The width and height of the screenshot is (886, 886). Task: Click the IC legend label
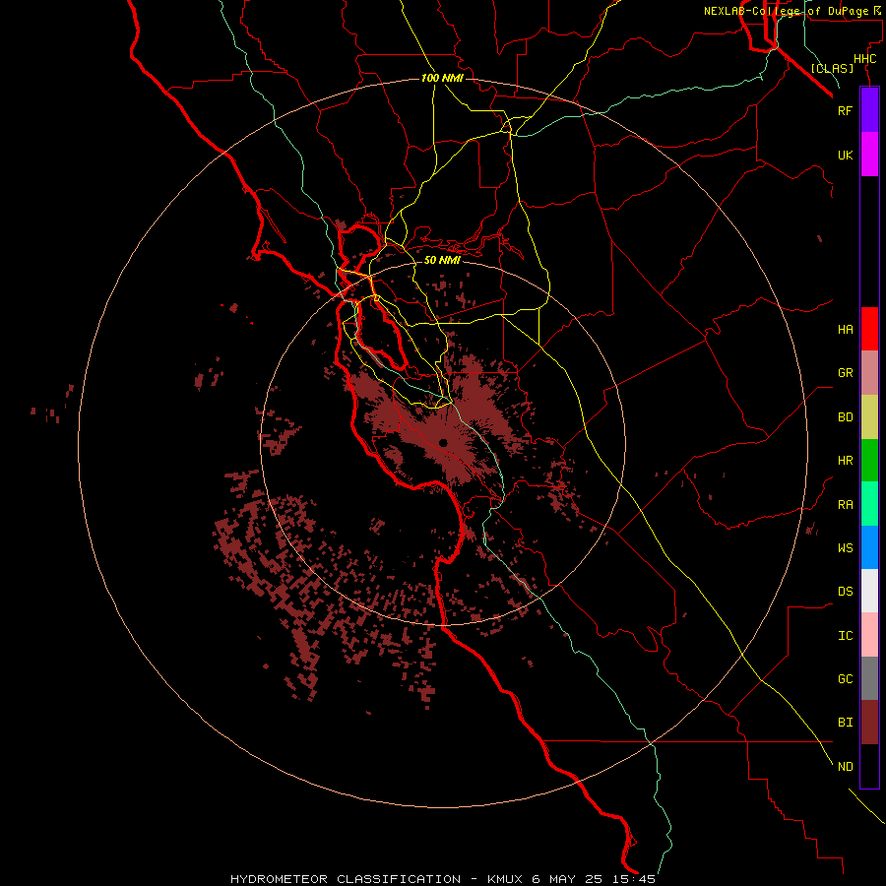point(845,636)
